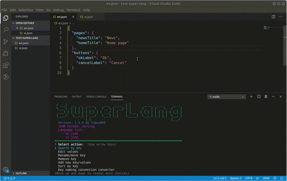Screen dimensions: 287x181
Task: Click en.json in the breadcrumb path
Action: click(63, 23)
